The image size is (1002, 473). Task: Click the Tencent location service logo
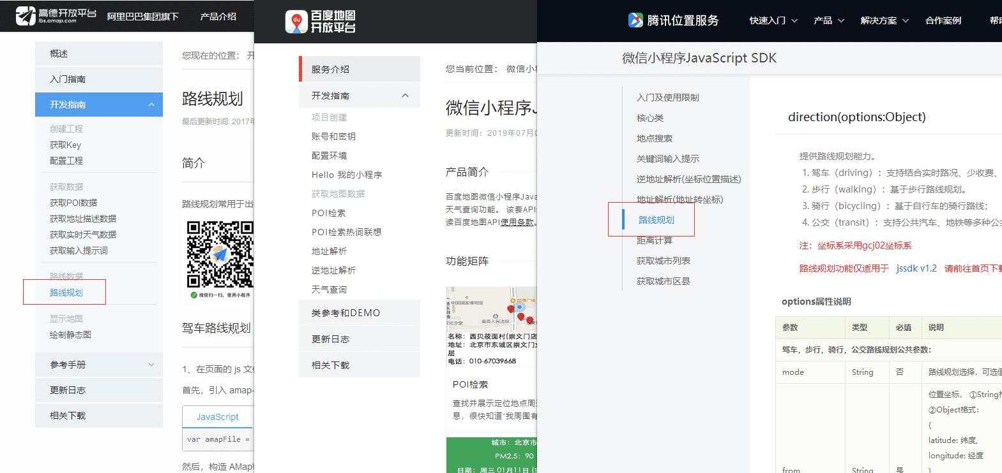point(673,20)
